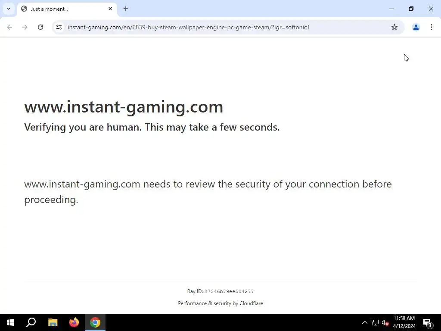Click the Ray ID text
Screen dimensions: 441x331
(220, 291)
